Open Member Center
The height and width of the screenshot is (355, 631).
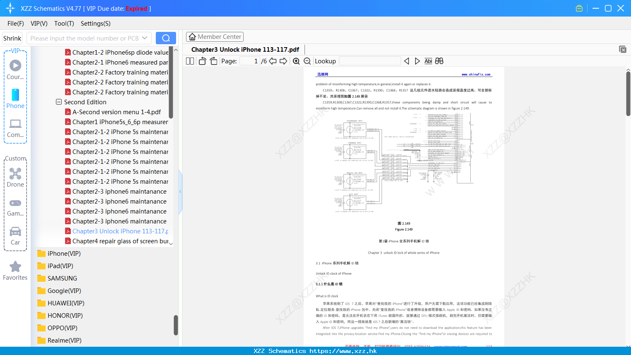[x=215, y=37]
